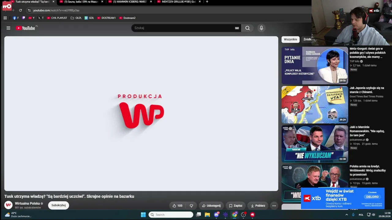Click the YouTube search magnifier button
The height and width of the screenshot is (220, 392).
[247, 28]
